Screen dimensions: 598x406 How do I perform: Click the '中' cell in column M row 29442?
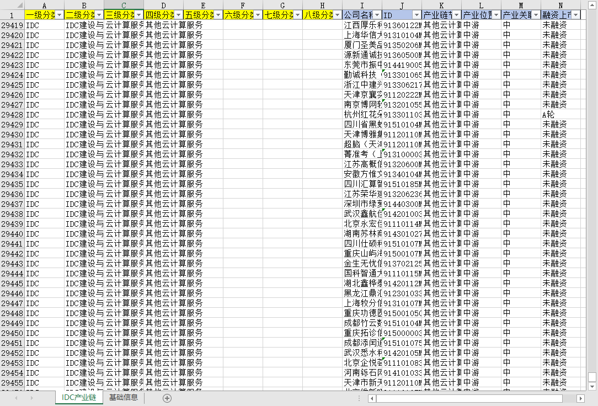[x=521, y=254]
